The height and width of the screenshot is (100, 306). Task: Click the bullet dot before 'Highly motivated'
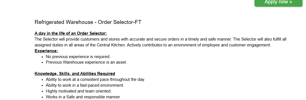tap(42, 91)
